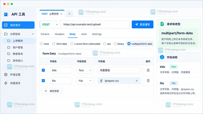203x114 pixels.
Task: Click the API 工具 logo icon
Action: pos(6,14)
